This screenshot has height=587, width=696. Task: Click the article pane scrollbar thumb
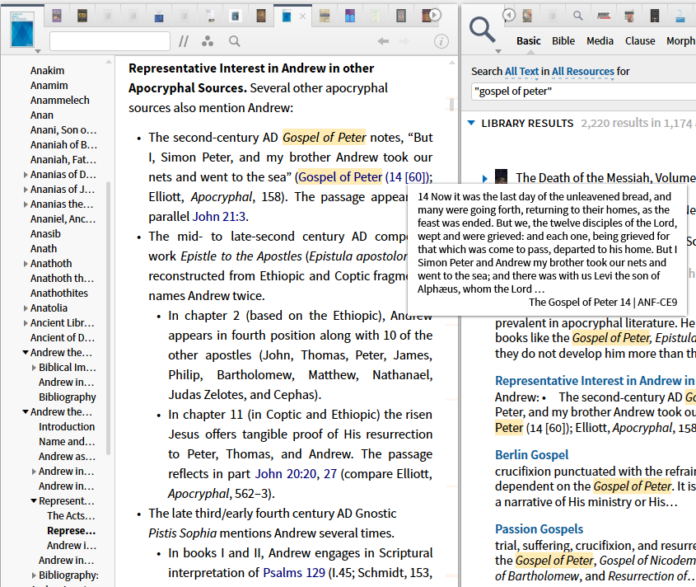click(451, 105)
